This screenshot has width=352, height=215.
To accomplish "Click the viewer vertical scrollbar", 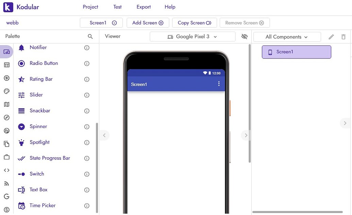I will (250, 103).
